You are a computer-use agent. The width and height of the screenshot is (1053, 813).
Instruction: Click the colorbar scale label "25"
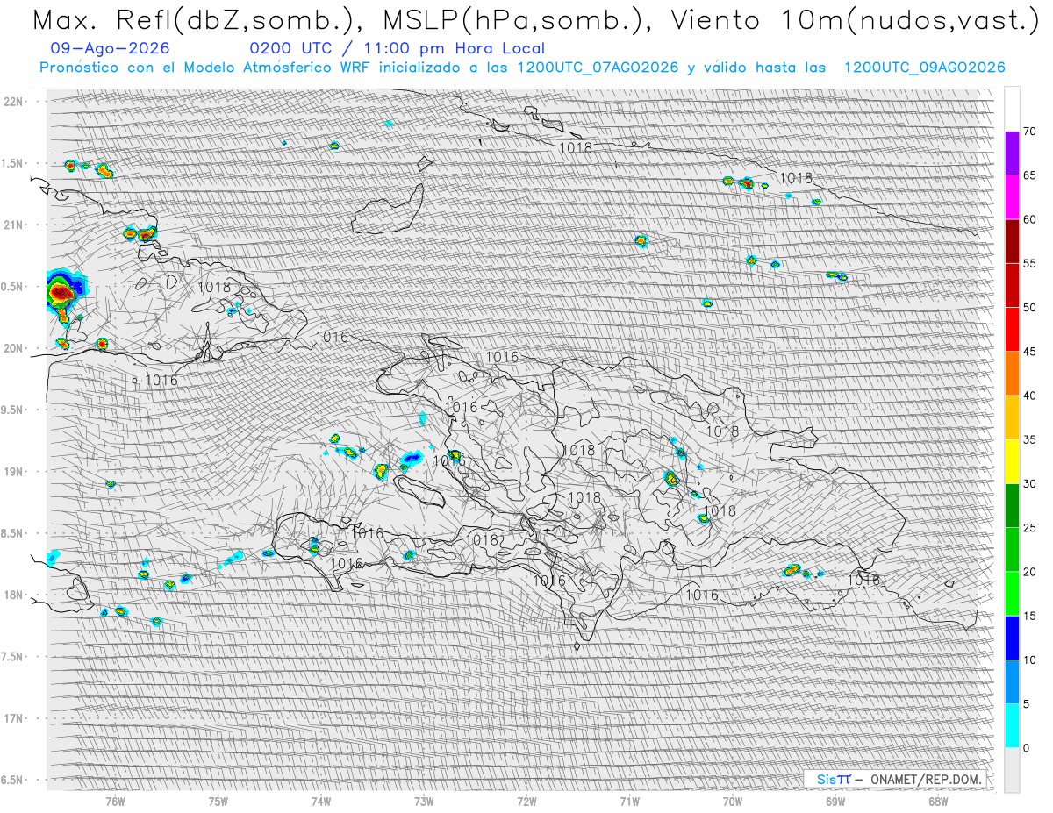click(1029, 528)
